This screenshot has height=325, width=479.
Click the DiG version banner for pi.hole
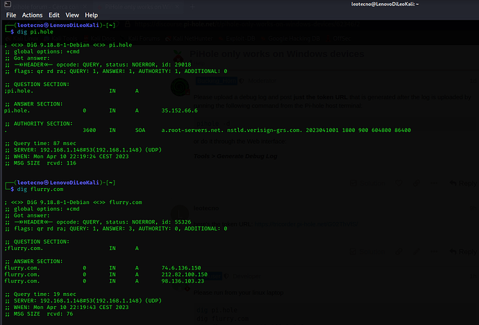pos(68,45)
